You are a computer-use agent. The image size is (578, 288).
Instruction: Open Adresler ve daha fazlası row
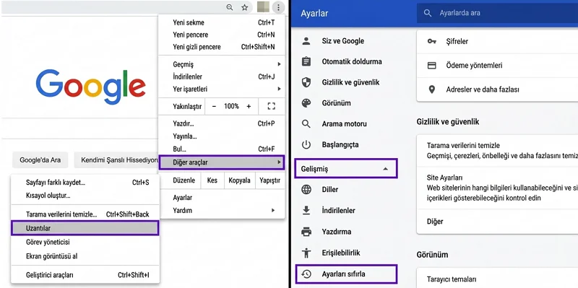497,90
